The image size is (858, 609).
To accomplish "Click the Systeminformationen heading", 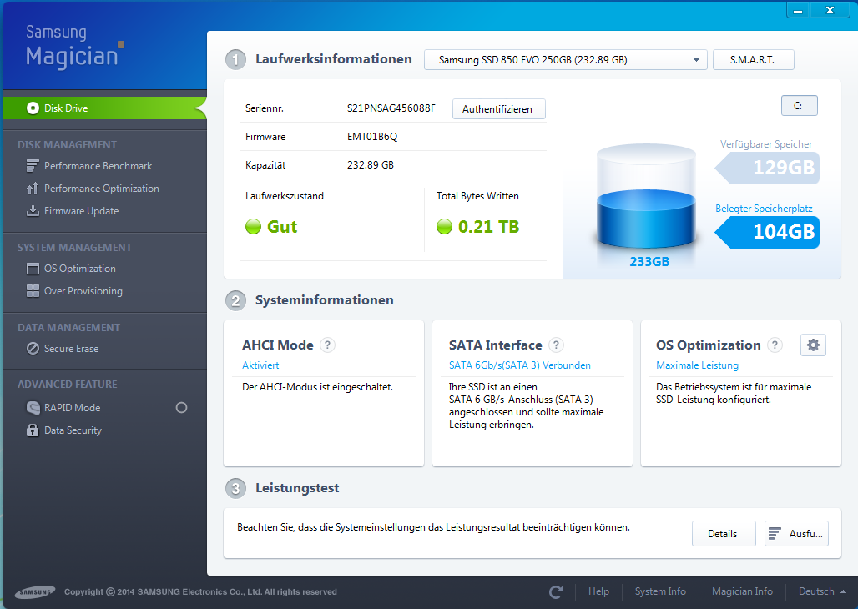I will point(324,299).
